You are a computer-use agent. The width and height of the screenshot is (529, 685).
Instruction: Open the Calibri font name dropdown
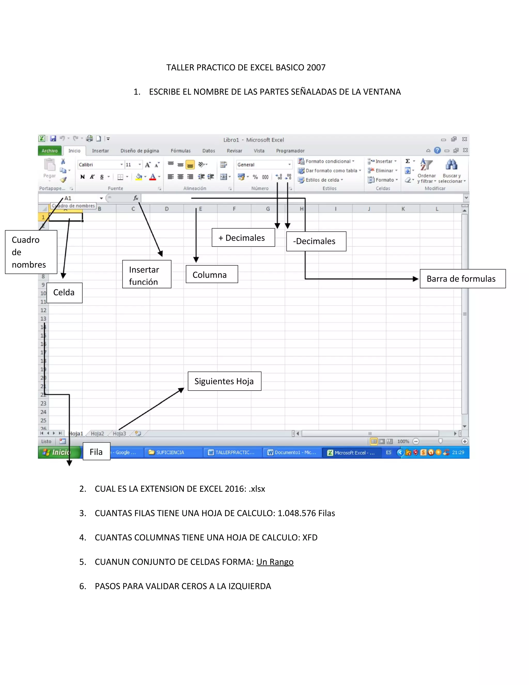tap(122, 165)
